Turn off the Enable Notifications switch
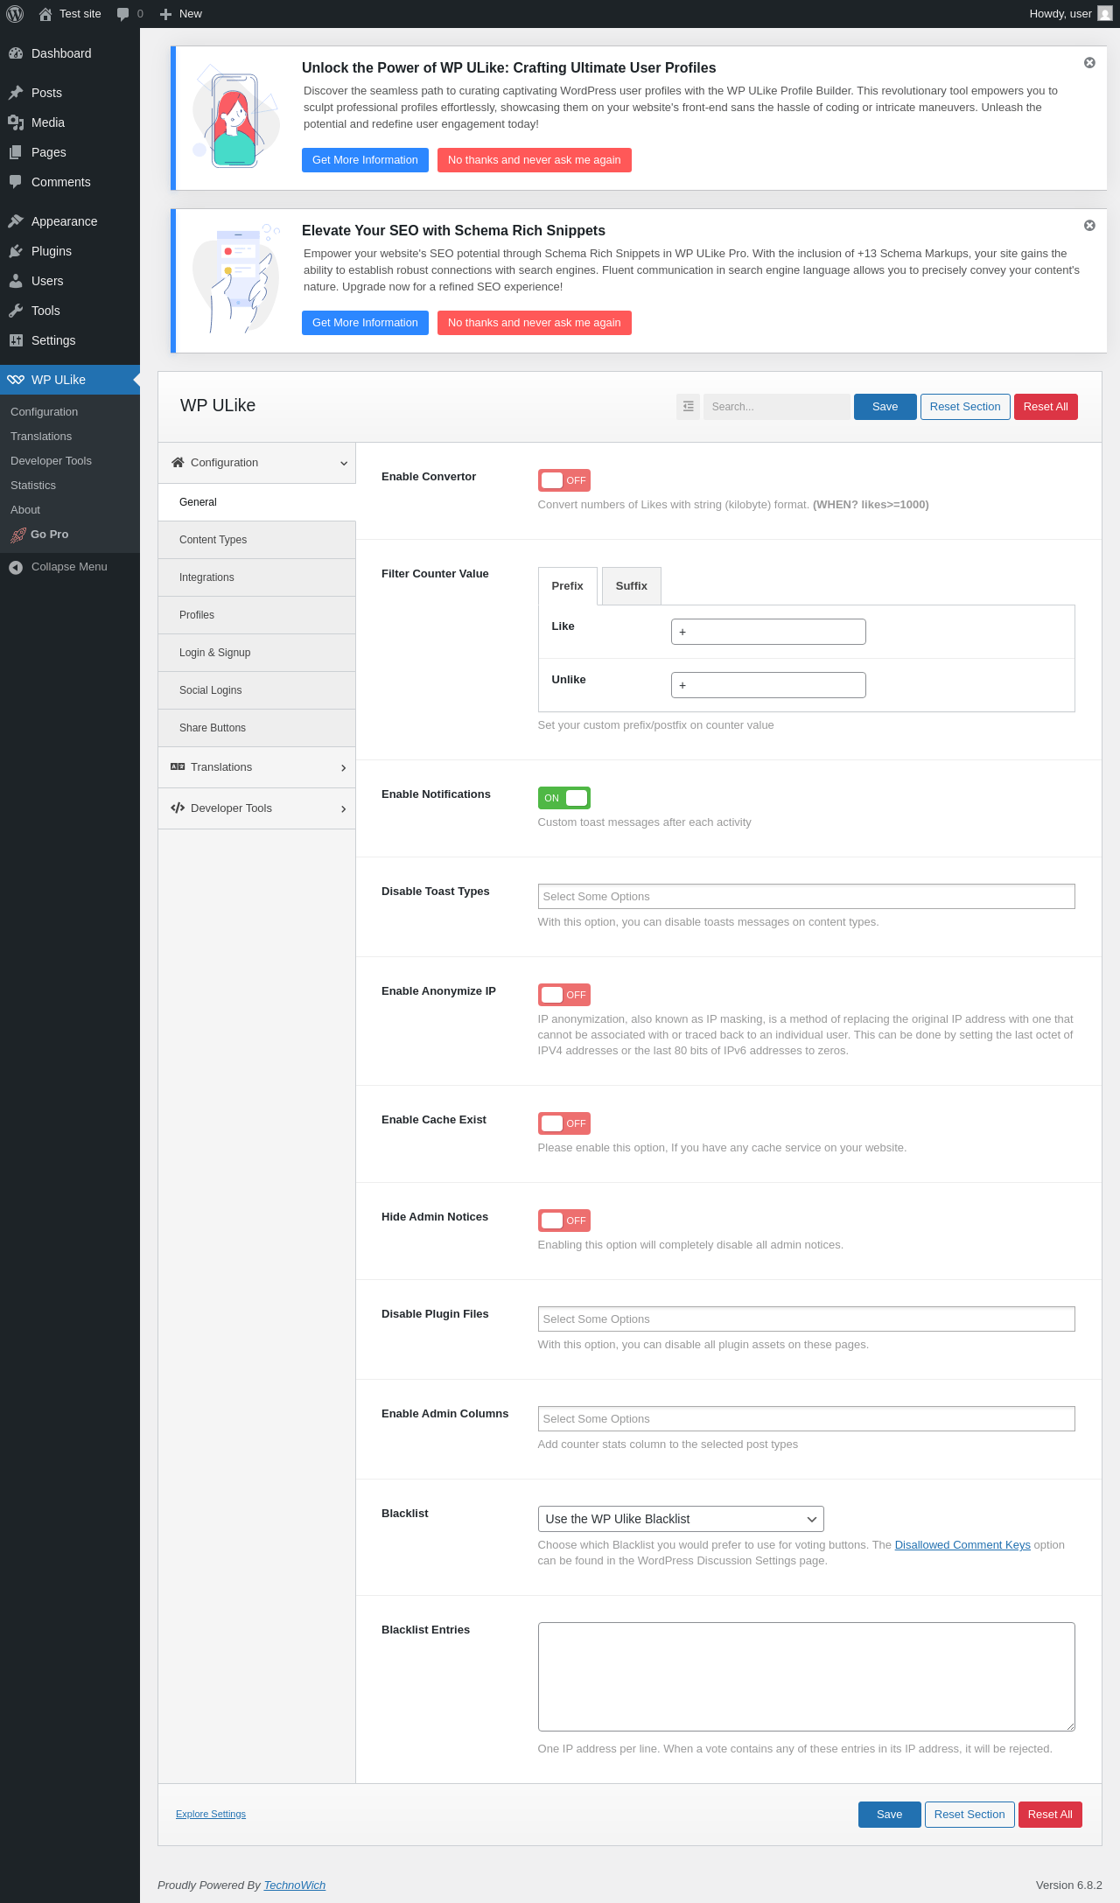1120x1903 pixels. 564,798
